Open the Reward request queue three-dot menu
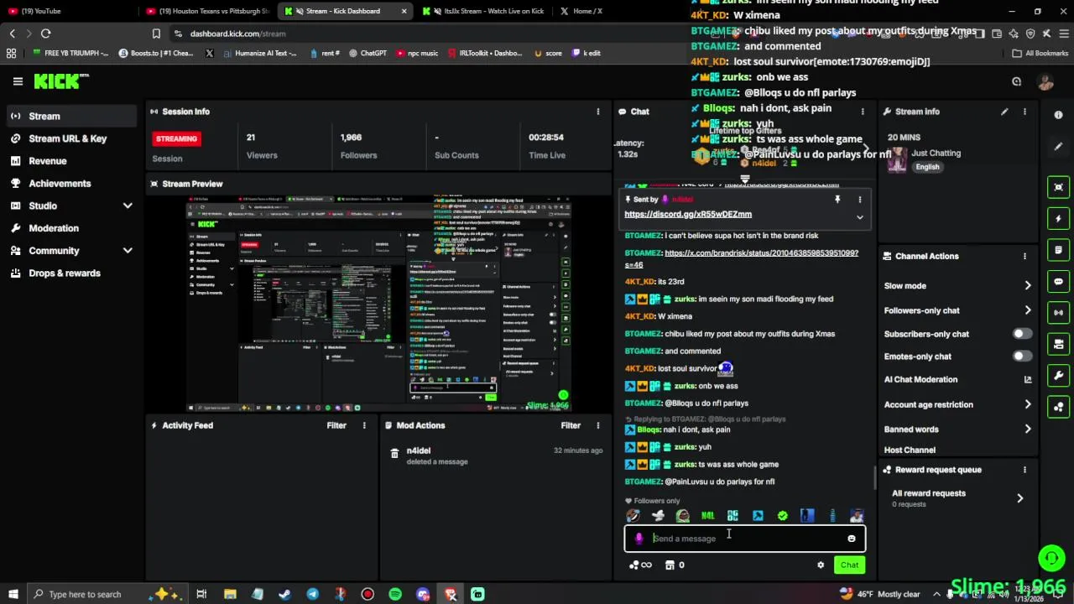 pyautogui.click(x=1024, y=470)
